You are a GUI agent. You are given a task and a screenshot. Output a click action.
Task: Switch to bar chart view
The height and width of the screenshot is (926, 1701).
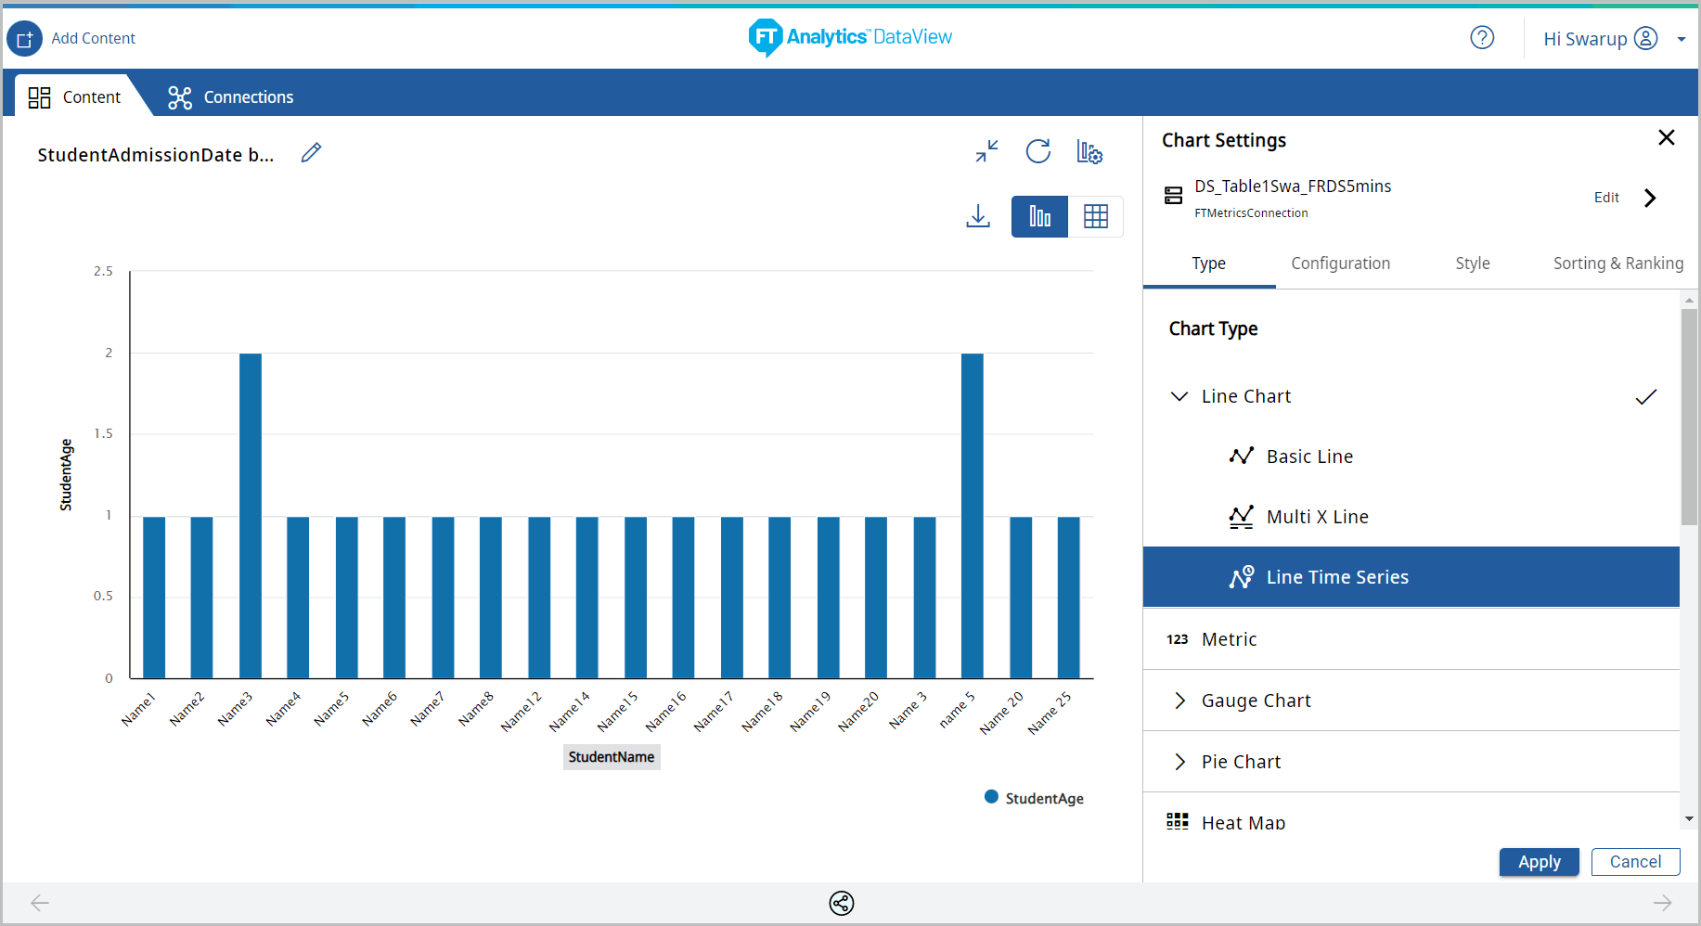pos(1039,216)
